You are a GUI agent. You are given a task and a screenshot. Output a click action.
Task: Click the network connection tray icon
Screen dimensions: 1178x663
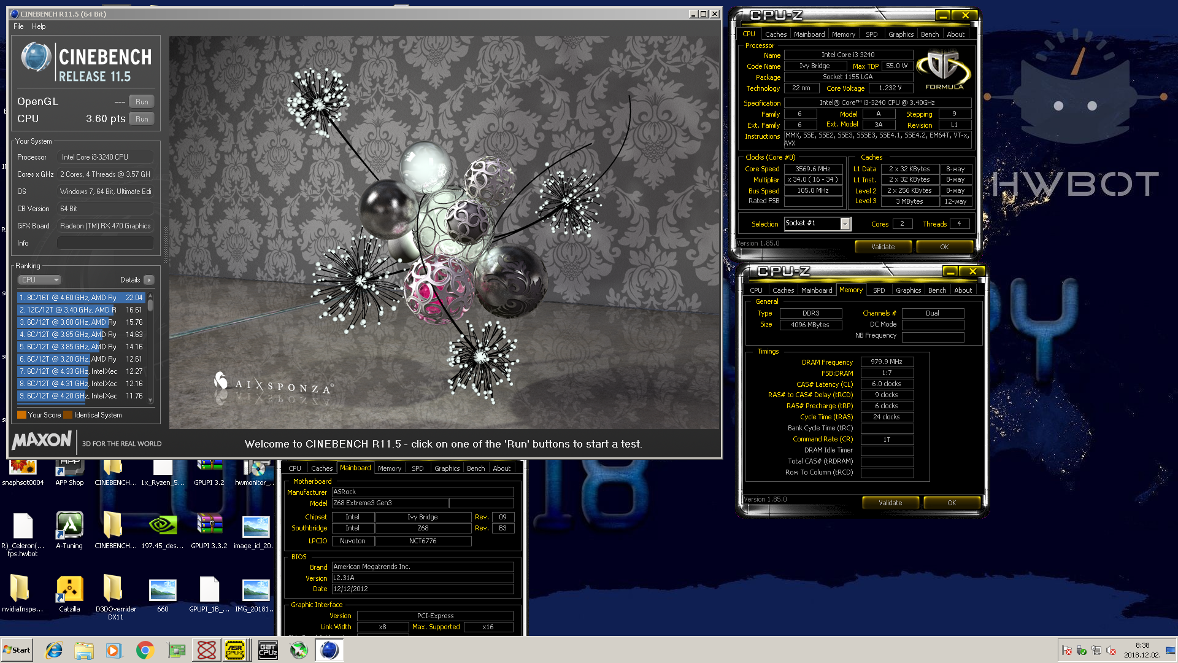click(1096, 651)
